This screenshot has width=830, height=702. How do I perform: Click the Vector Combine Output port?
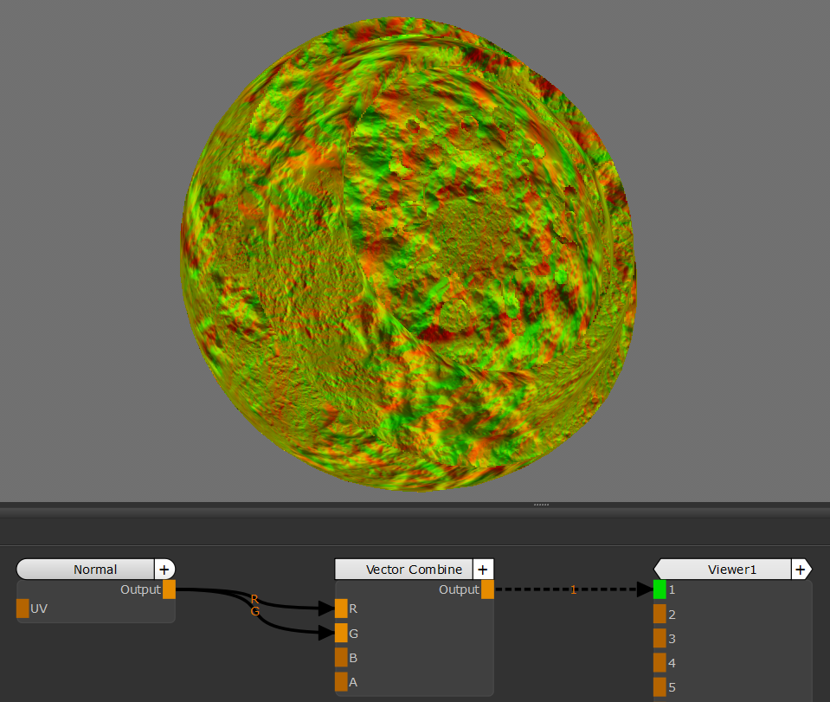click(487, 589)
